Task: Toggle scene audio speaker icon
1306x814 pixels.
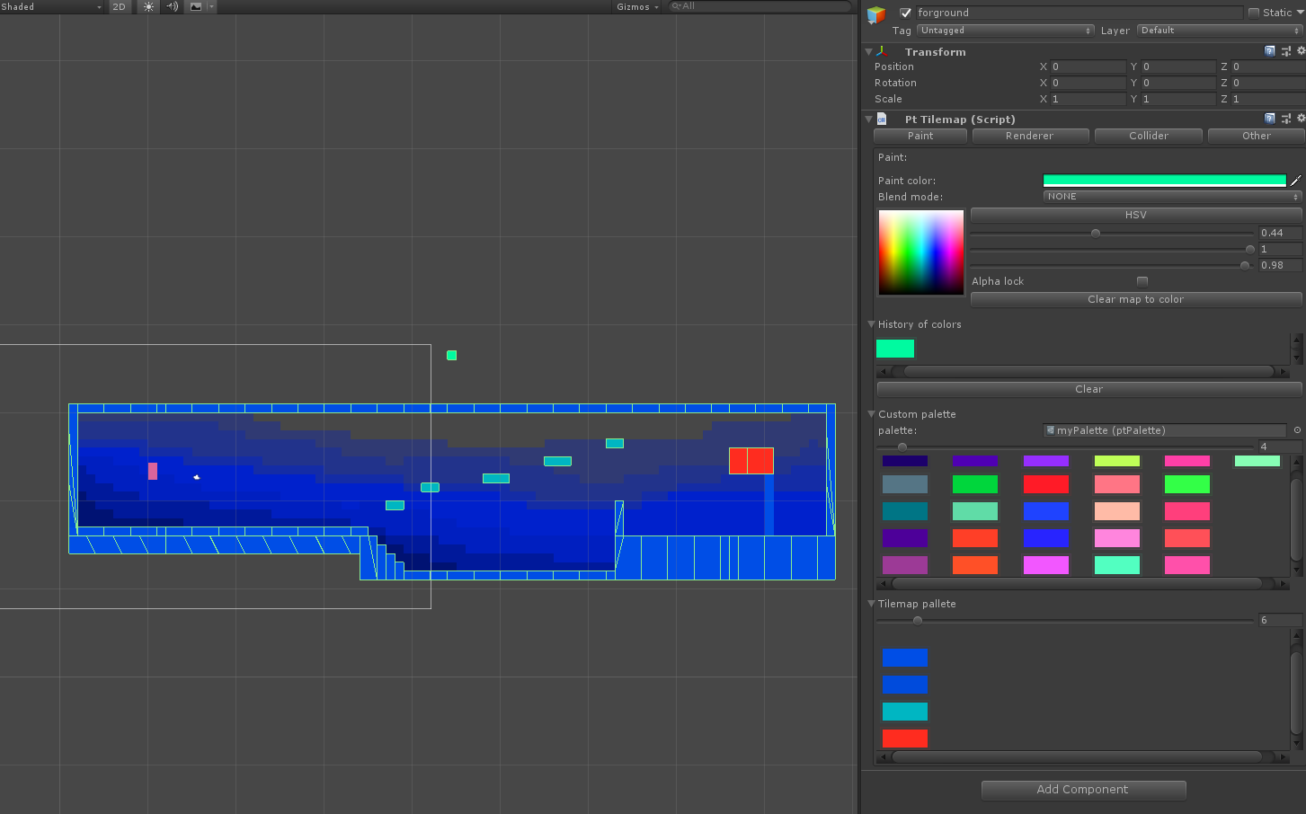Action: 172,6
